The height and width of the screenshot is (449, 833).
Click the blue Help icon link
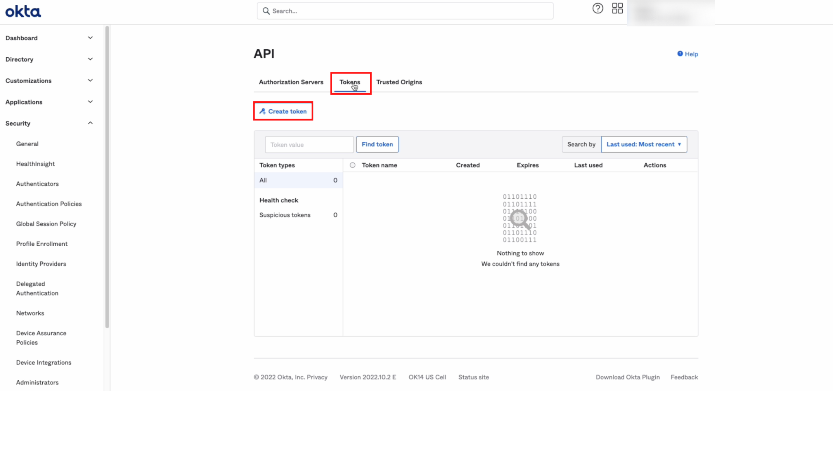point(680,54)
